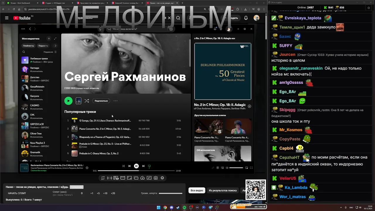This screenshot has width=375, height=211.
Task: Add now-playing track with plus circle in right panel
Action: [x=249, y=106]
